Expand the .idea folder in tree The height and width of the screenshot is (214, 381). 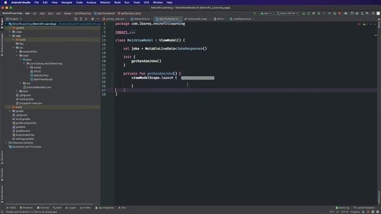click(x=10, y=32)
